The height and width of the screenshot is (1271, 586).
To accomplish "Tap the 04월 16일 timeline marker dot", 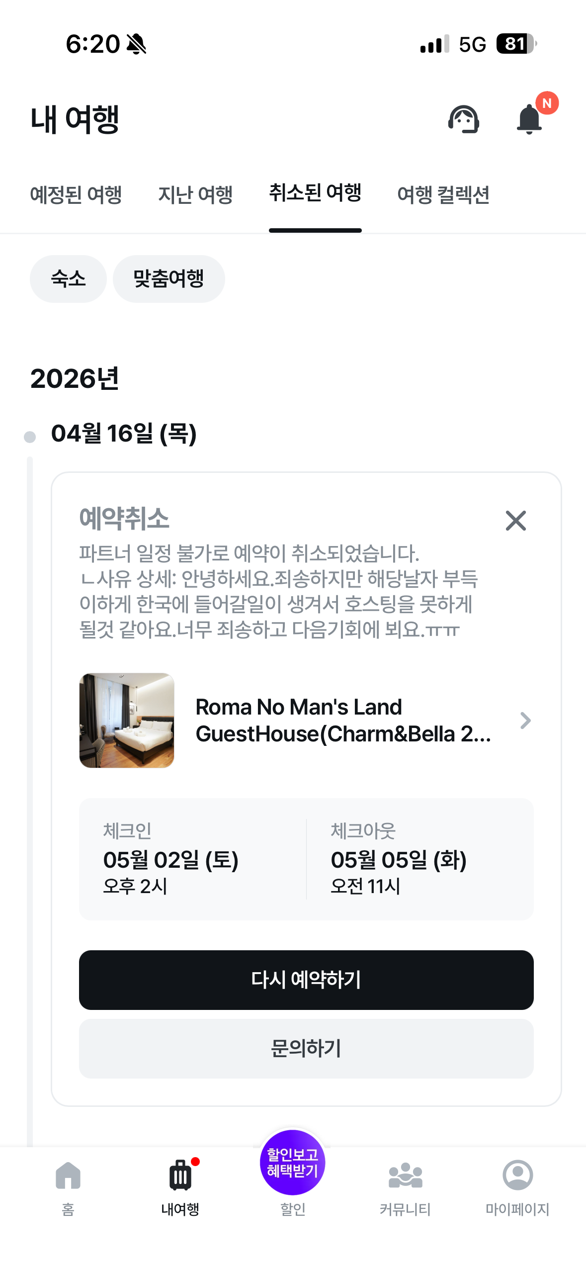I will coord(30,437).
